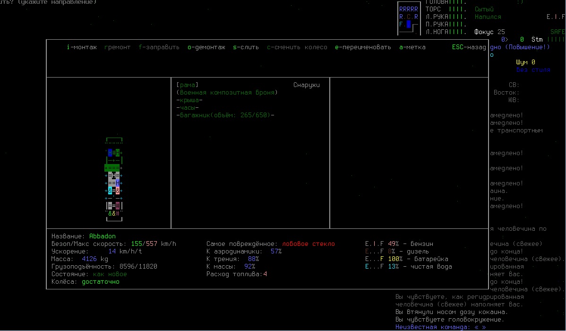
Task: Click the батарейка 100% gauge
Action: click(406, 259)
